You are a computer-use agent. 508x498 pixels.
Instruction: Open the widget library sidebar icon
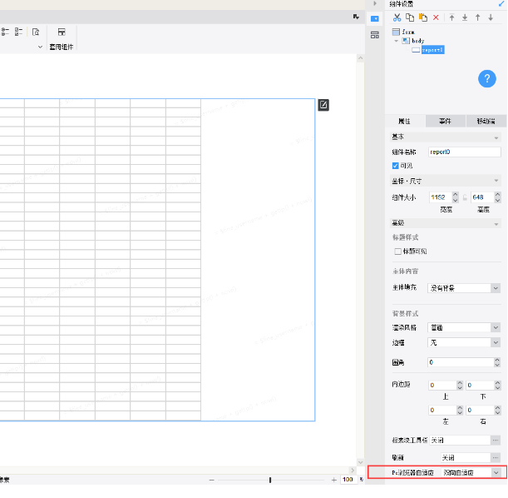tap(375, 35)
